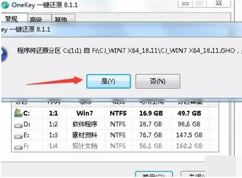Cancel restore with the 否(N) button

pyautogui.click(x=158, y=81)
